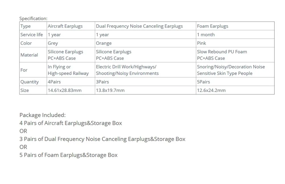Click '3 Pairs of Dual Frequency' package line
Viewport: 285px width, 184px height.
(102, 139)
